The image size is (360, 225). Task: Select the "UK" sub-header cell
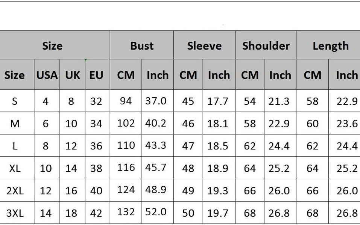[73, 75]
